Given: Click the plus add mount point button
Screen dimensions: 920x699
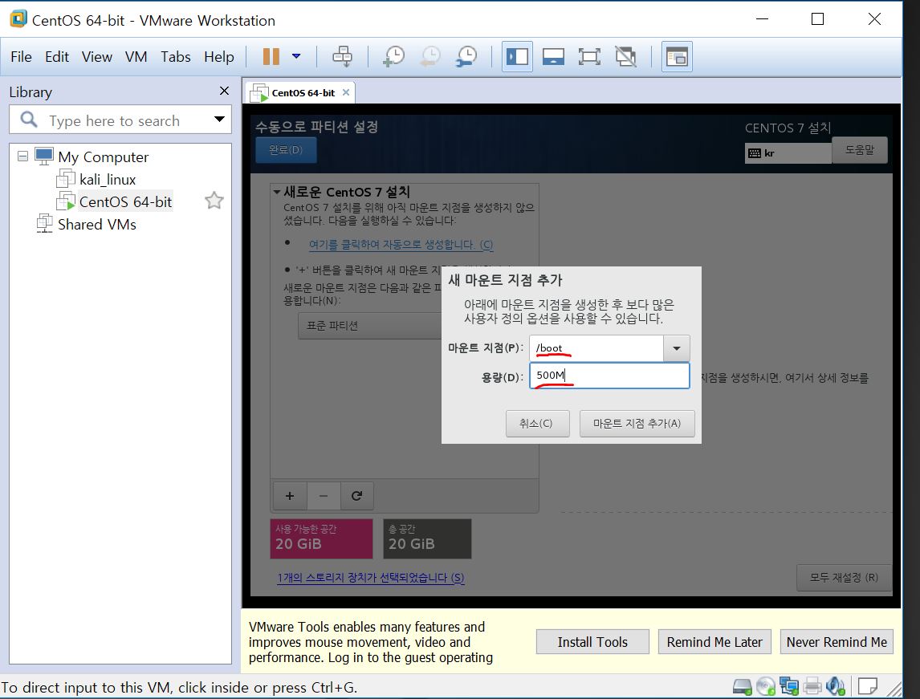Looking at the screenshot, I should (x=289, y=495).
